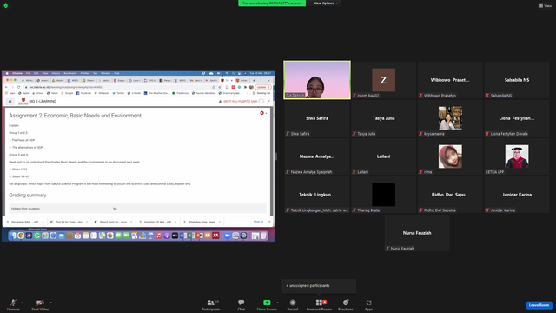Image resolution: width=556 pixels, height=313 pixels.
Task: Select the Thareq Brata participant tile
Action: tap(384, 195)
